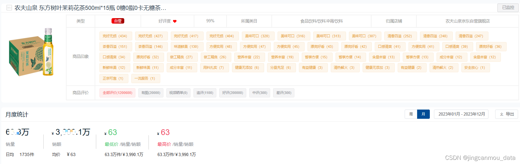Click the image icon before the product title
520x164 pixels.
pos(9,8)
